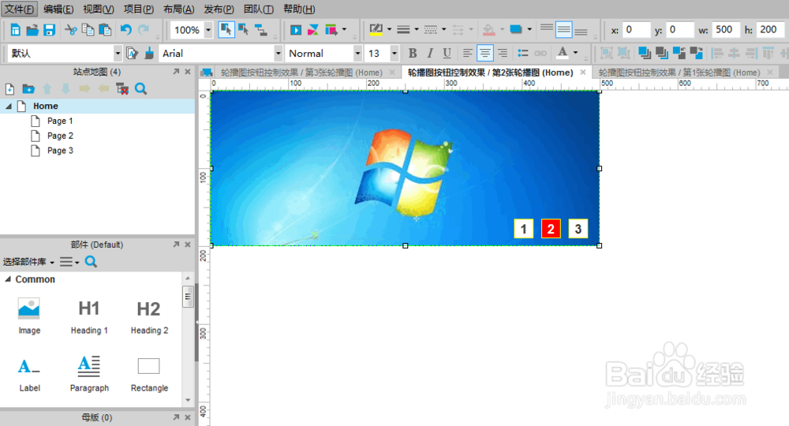
Task: Open the 发布(P) menu
Action: (219, 9)
